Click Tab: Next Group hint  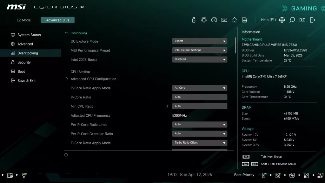coord(271,157)
